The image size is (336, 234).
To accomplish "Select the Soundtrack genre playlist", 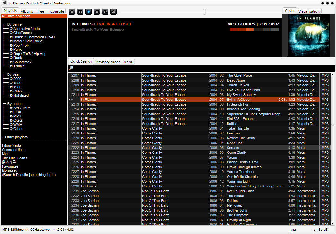I will pyautogui.click(x=22, y=62).
